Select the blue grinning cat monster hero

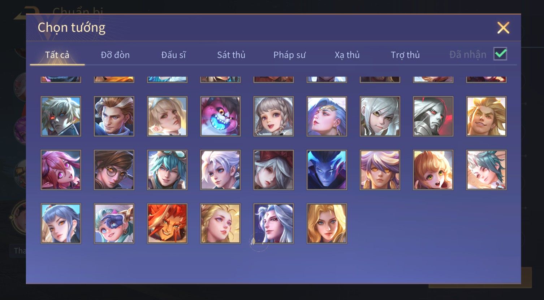pyautogui.click(x=220, y=116)
